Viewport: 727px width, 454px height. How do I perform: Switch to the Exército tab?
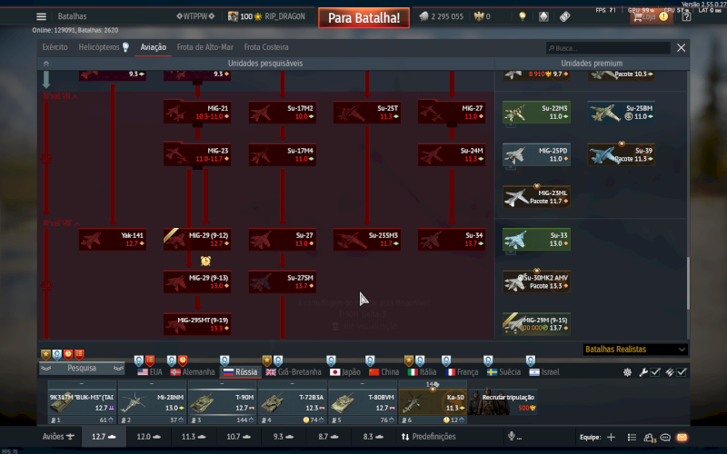55,47
